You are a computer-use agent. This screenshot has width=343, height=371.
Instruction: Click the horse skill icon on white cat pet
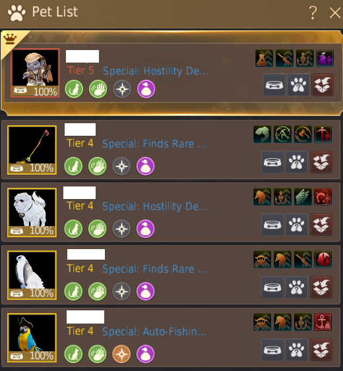coord(263,197)
